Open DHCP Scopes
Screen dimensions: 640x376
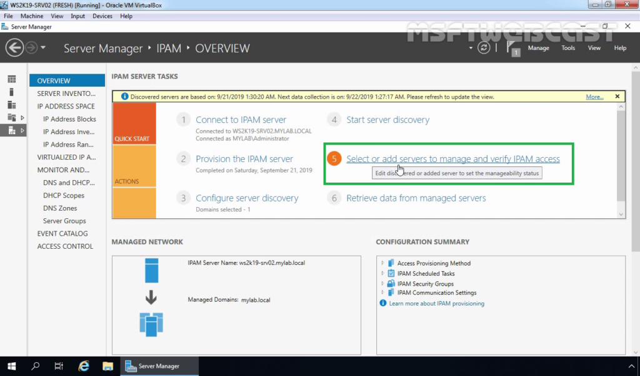coord(64,195)
